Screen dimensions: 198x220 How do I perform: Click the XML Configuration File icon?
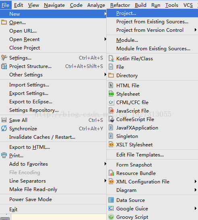pos(111,181)
